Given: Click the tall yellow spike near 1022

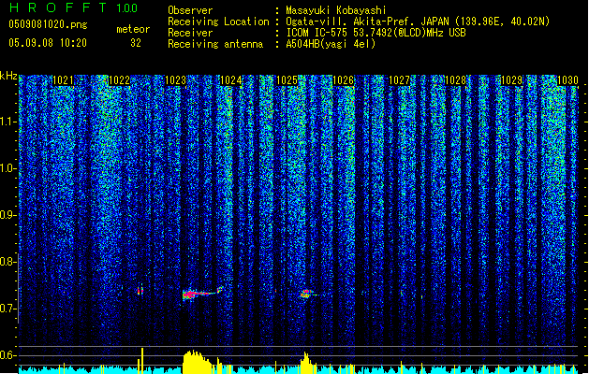Looking at the screenshot, I should [x=142, y=361].
